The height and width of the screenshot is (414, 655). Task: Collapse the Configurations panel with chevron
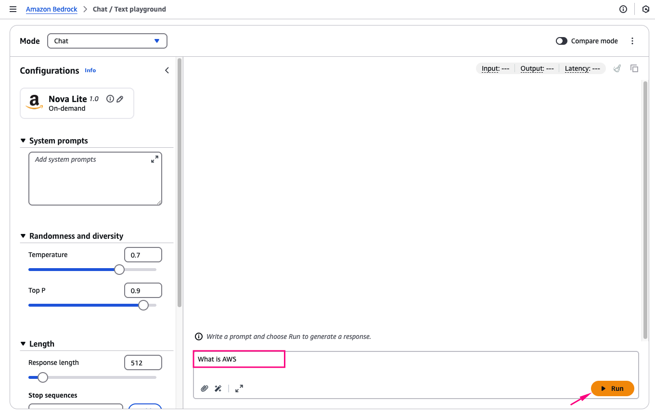pos(167,70)
